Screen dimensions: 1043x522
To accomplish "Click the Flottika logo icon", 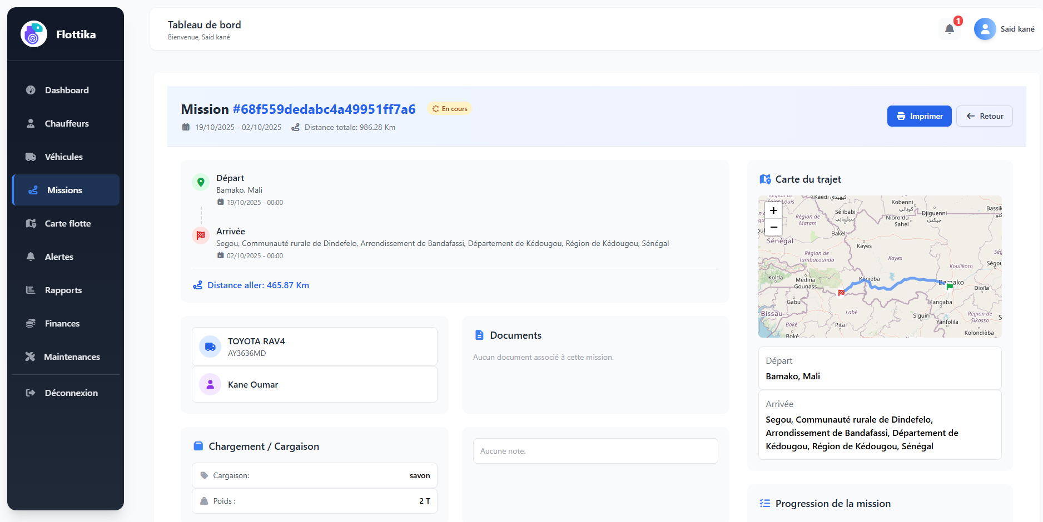I will click(34, 34).
